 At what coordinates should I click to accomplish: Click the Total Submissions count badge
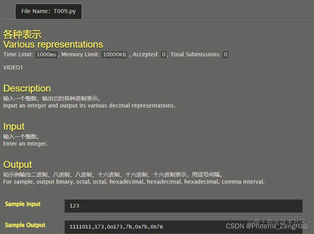pyautogui.click(x=226, y=54)
